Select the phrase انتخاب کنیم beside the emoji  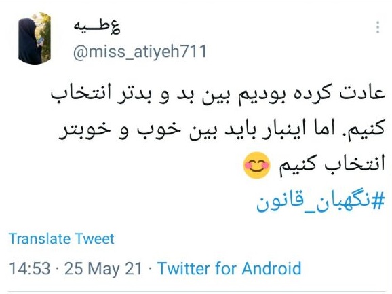pos(332,166)
